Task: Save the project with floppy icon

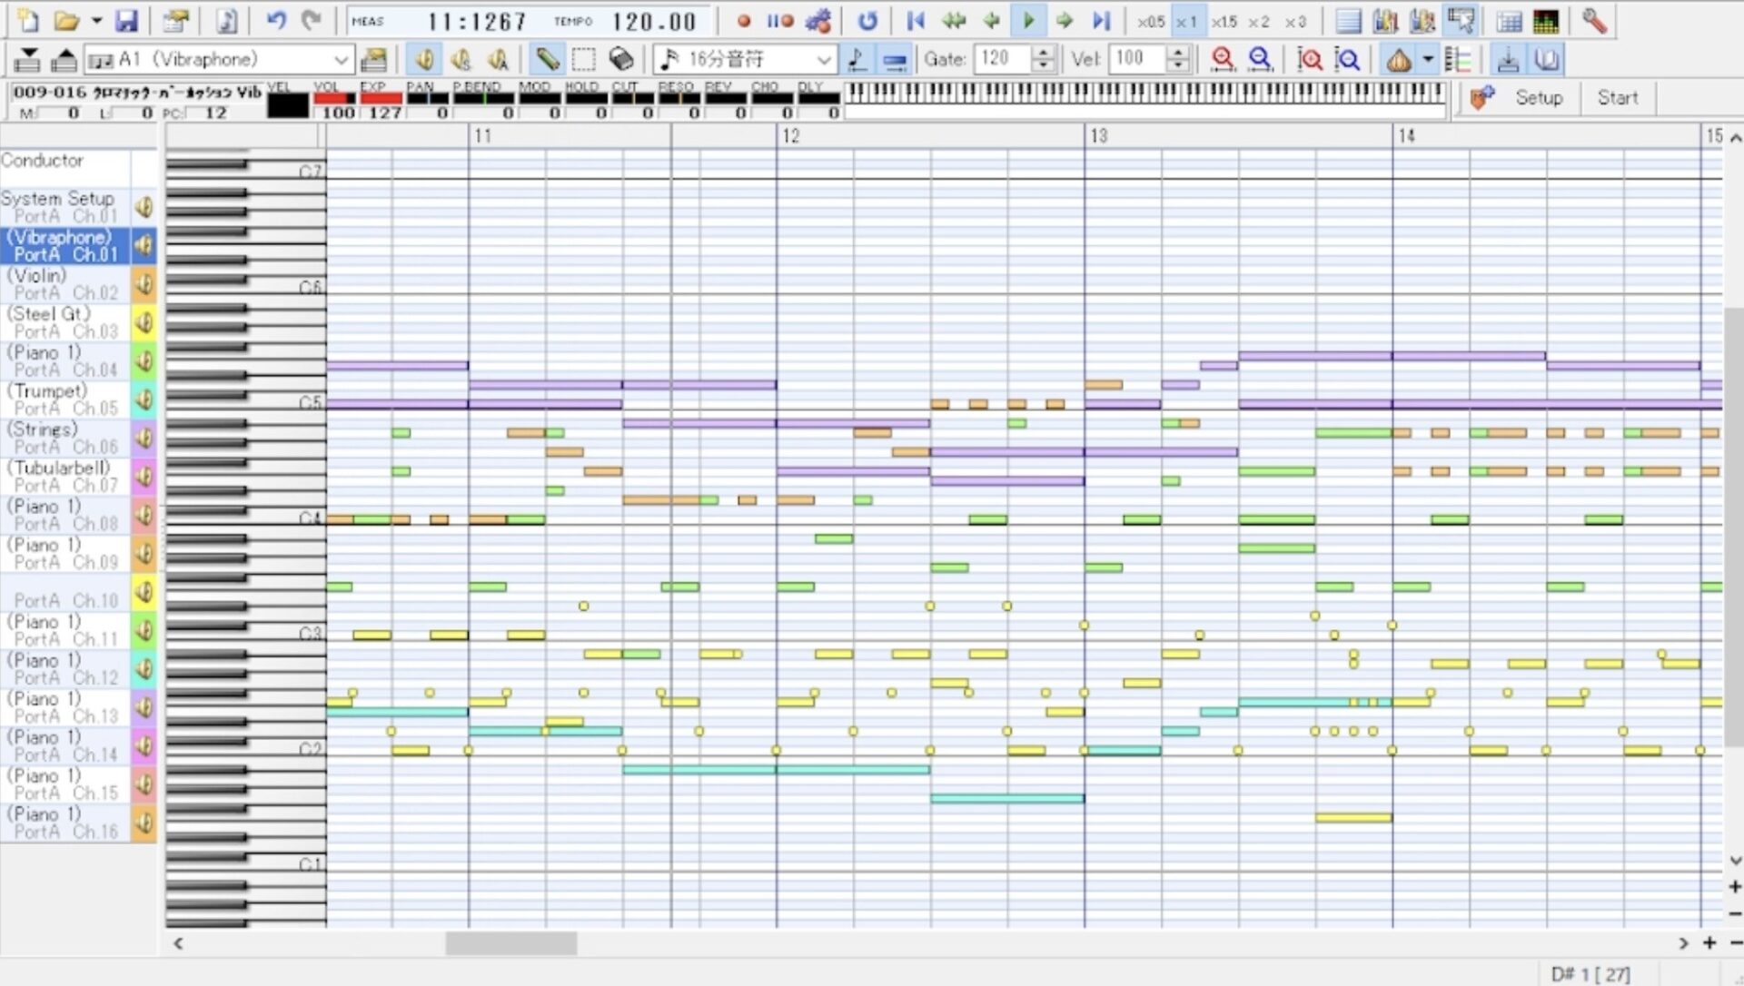Action: (x=126, y=21)
